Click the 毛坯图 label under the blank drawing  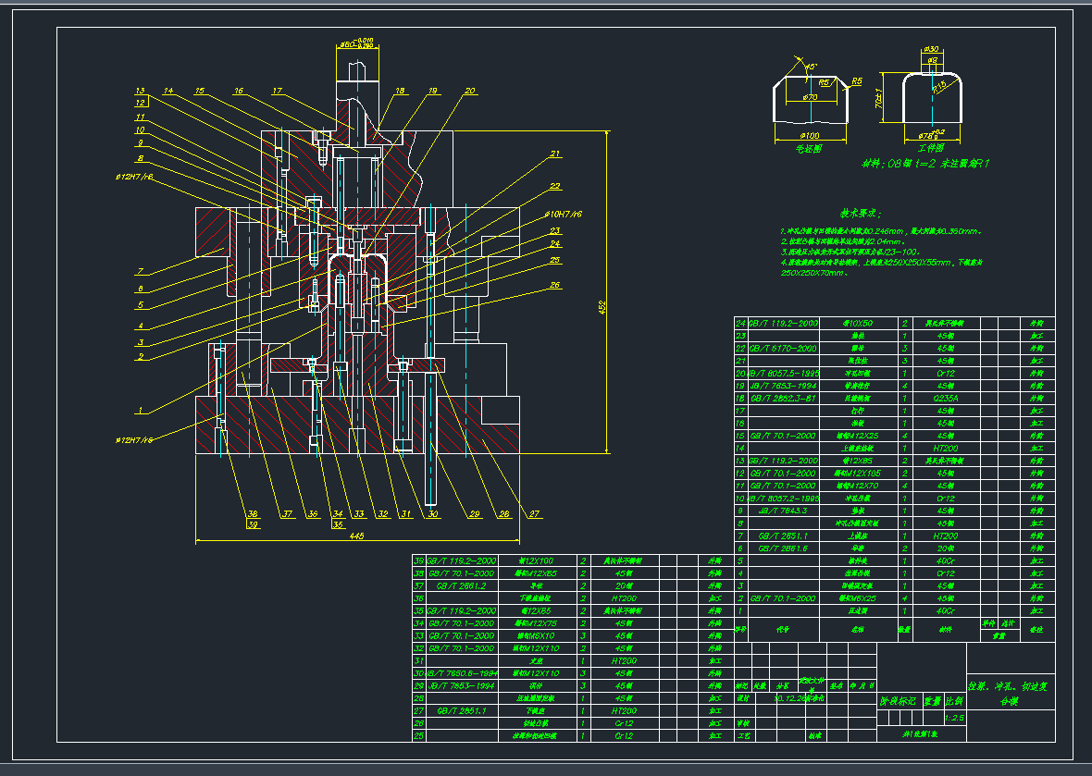(808, 148)
